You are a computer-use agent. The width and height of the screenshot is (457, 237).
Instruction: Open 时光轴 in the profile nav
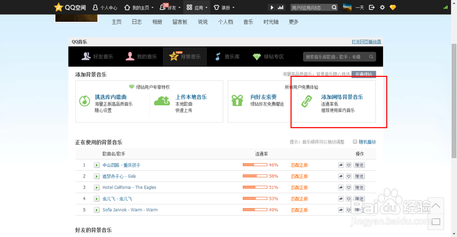[271, 22]
